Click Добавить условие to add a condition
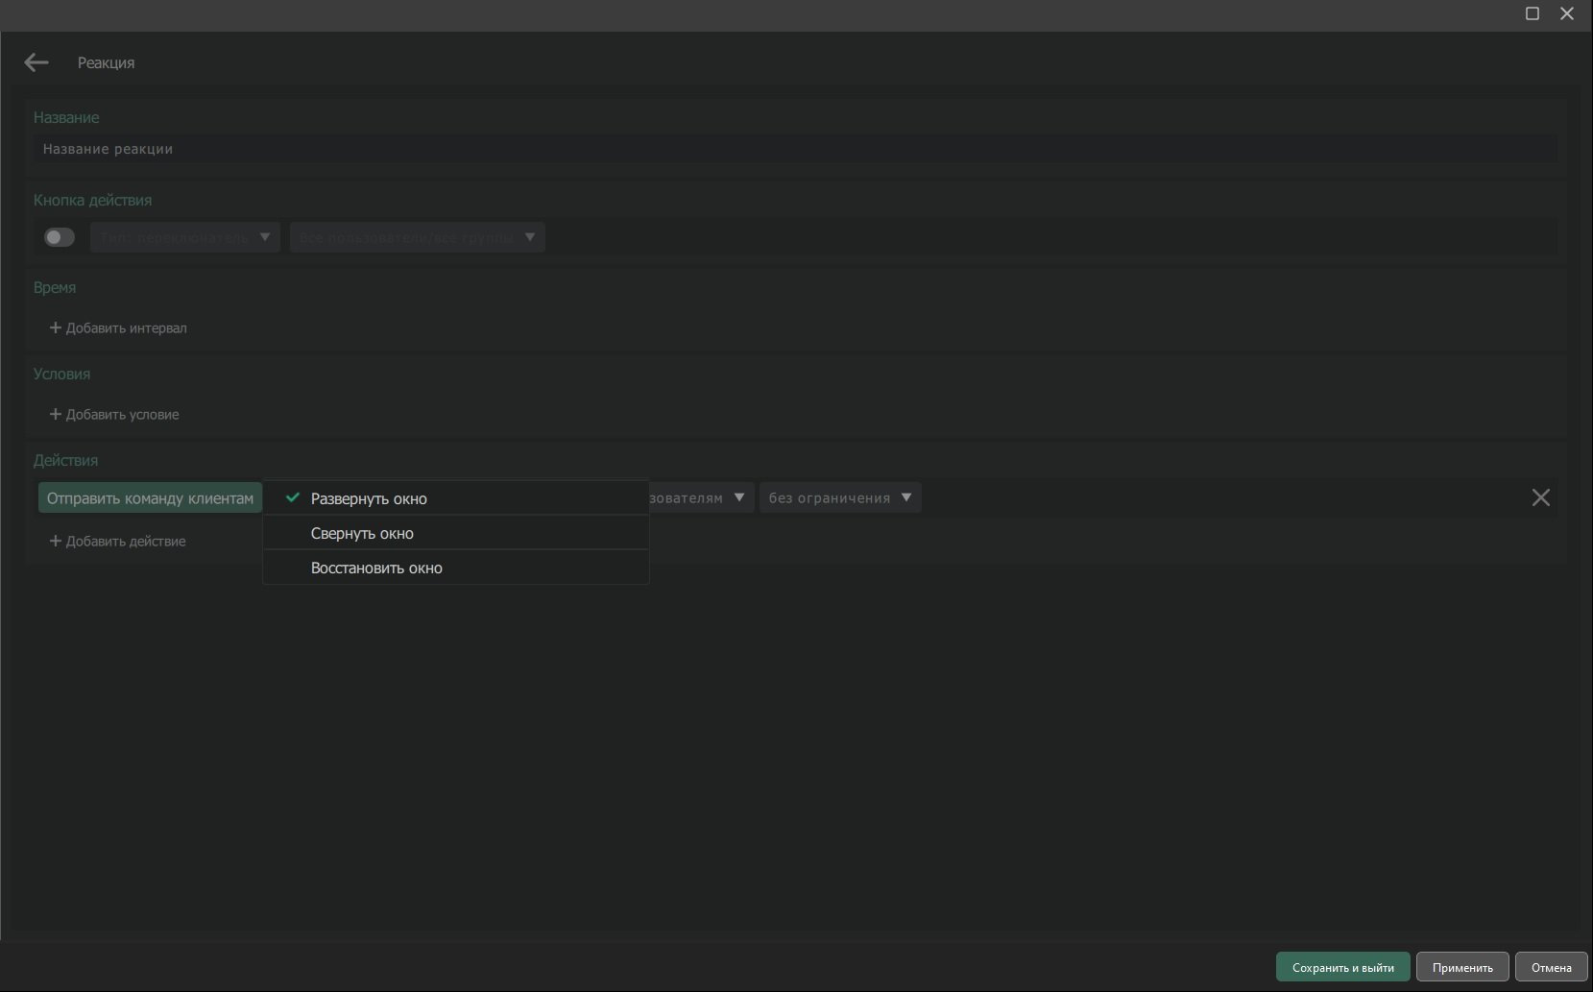1593x992 pixels. coord(114,415)
